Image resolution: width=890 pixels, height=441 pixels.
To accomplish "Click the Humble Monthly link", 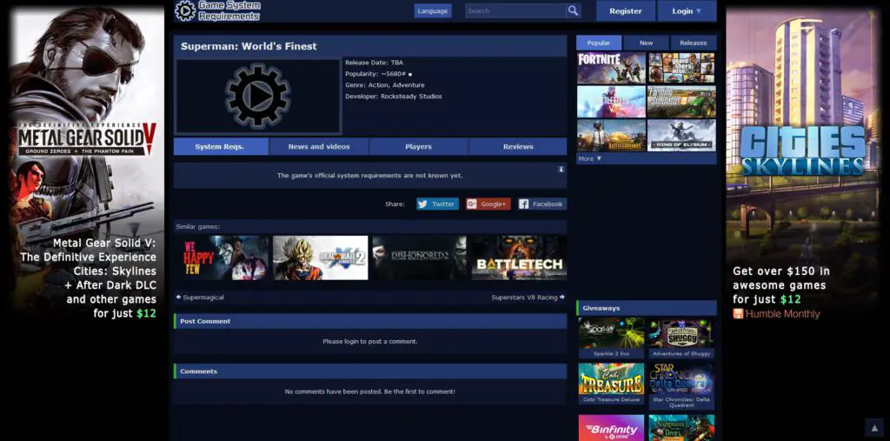I will click(x=776, y=314).
